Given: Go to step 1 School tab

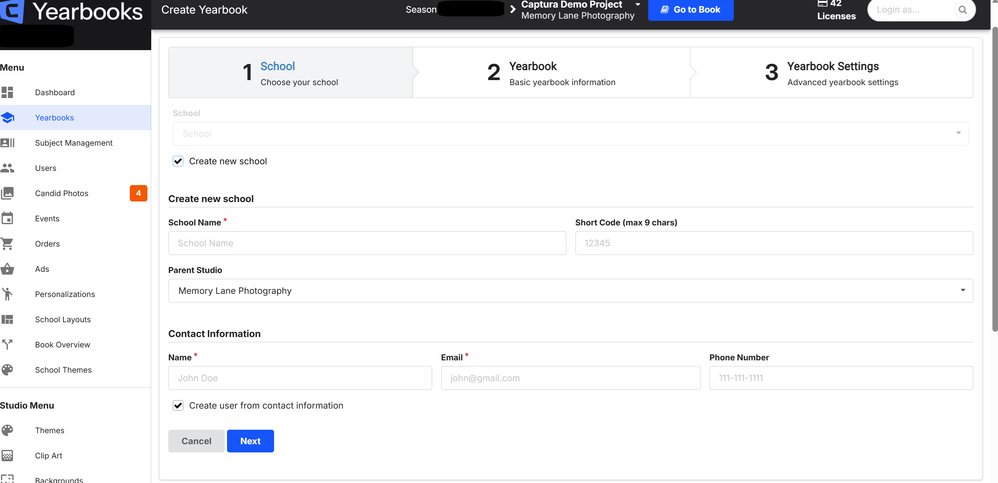Looking at the screenshot, I should (290, 73).
